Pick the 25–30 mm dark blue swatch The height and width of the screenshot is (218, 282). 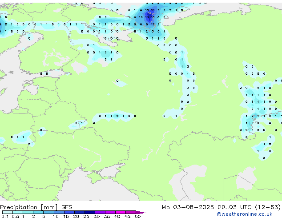(x=89, y=212)
